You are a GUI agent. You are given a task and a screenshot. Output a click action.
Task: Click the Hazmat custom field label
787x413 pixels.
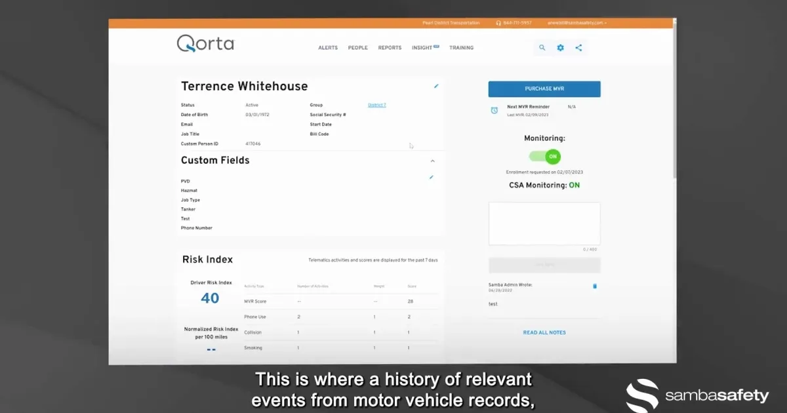coord(189,191)
